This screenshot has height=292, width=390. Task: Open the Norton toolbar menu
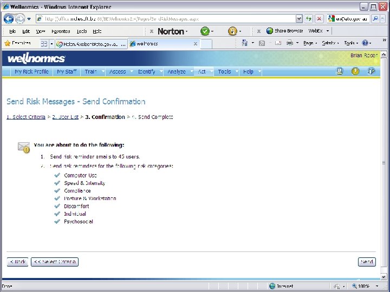(x=172, y=31)
